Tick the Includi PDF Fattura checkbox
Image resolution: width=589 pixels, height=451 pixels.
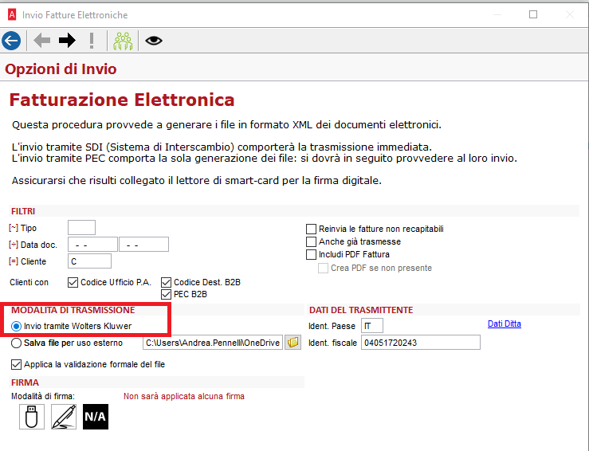(x=312, y=255)
